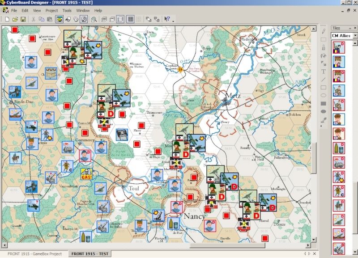358x258 pixels.
Task: Select the Eyedropper color picker tool
Action: click(x=323, y=120)
